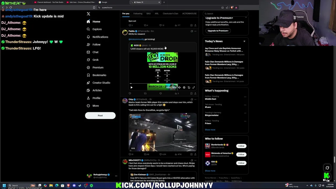Switch to the ARL tab
This screenshot has height=189, width=336.
[157, 14]
